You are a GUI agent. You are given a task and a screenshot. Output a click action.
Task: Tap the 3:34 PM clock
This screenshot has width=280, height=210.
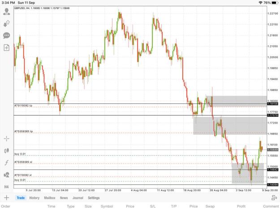[x=8, y=3]
